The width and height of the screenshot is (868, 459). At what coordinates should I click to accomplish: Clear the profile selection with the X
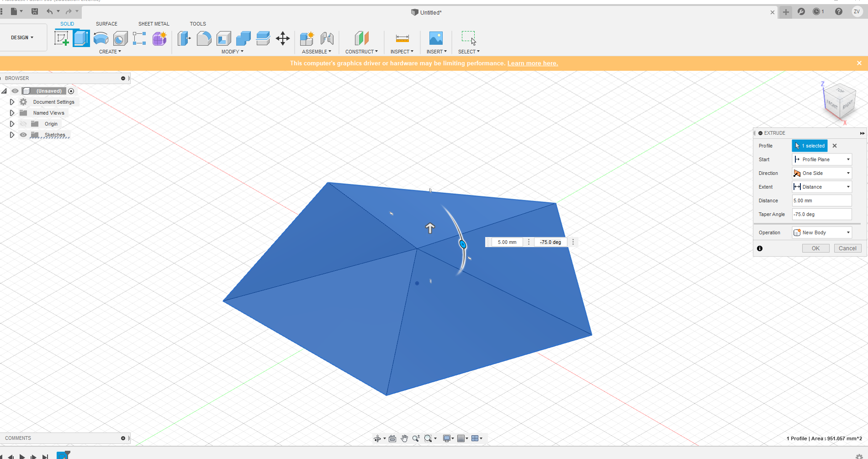tap(835, 146)
